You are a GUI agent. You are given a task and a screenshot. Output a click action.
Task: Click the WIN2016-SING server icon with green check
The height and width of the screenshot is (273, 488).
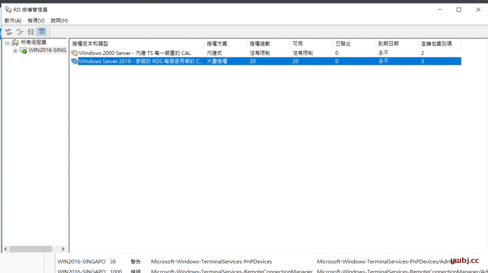coord(23,50)
